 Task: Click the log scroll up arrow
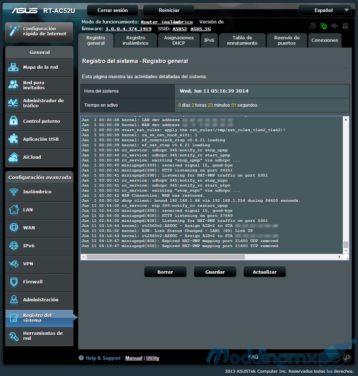346,119
